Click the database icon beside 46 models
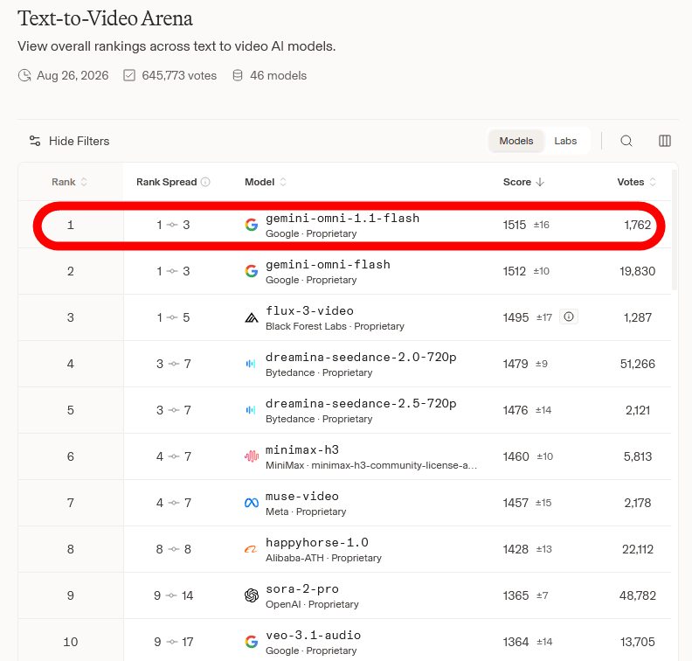This screenshot has width=692, height=661. point(238,75)
